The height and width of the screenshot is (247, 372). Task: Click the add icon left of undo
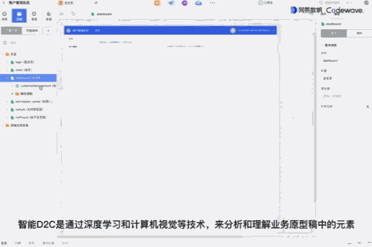[61, 14]
